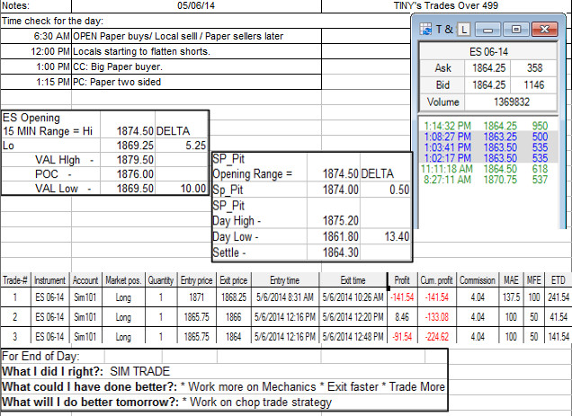Viewport: 572px width, 416px height.
Task: Click the What I did I right cell
Action: tap(224, 371)
